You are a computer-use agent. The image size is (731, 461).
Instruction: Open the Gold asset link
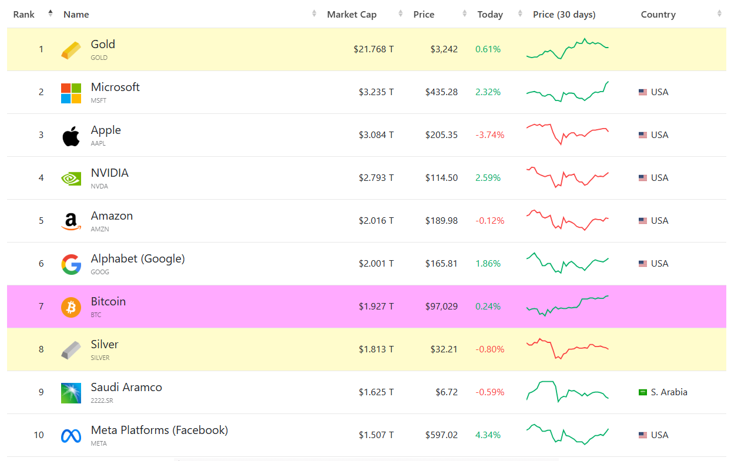(x=103, y=44)
